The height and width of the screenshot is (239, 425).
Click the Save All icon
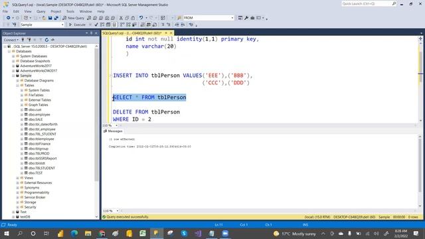click(56, 18)
